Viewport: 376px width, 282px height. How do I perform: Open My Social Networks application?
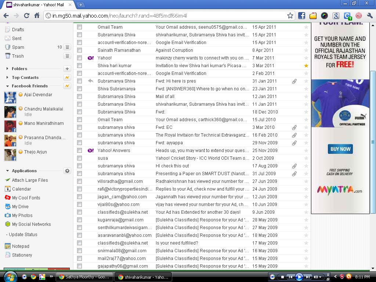click(x=28, y=224)
